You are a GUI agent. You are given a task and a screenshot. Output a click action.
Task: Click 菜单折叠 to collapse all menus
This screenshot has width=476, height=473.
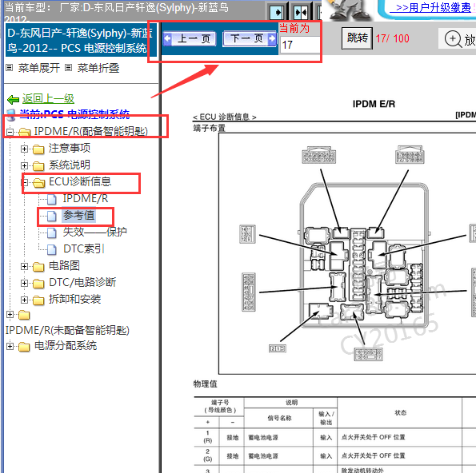click(x=98, y=68)
